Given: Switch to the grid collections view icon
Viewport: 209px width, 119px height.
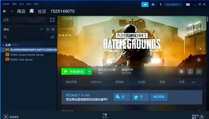Looking at the screenshot, I should point(52,20).
